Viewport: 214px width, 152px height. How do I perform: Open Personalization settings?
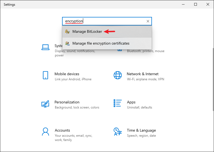click(x=67, y=102)
